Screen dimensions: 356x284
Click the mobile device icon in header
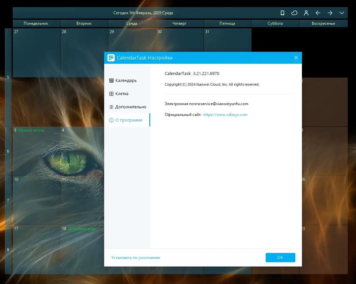(282, 13)
